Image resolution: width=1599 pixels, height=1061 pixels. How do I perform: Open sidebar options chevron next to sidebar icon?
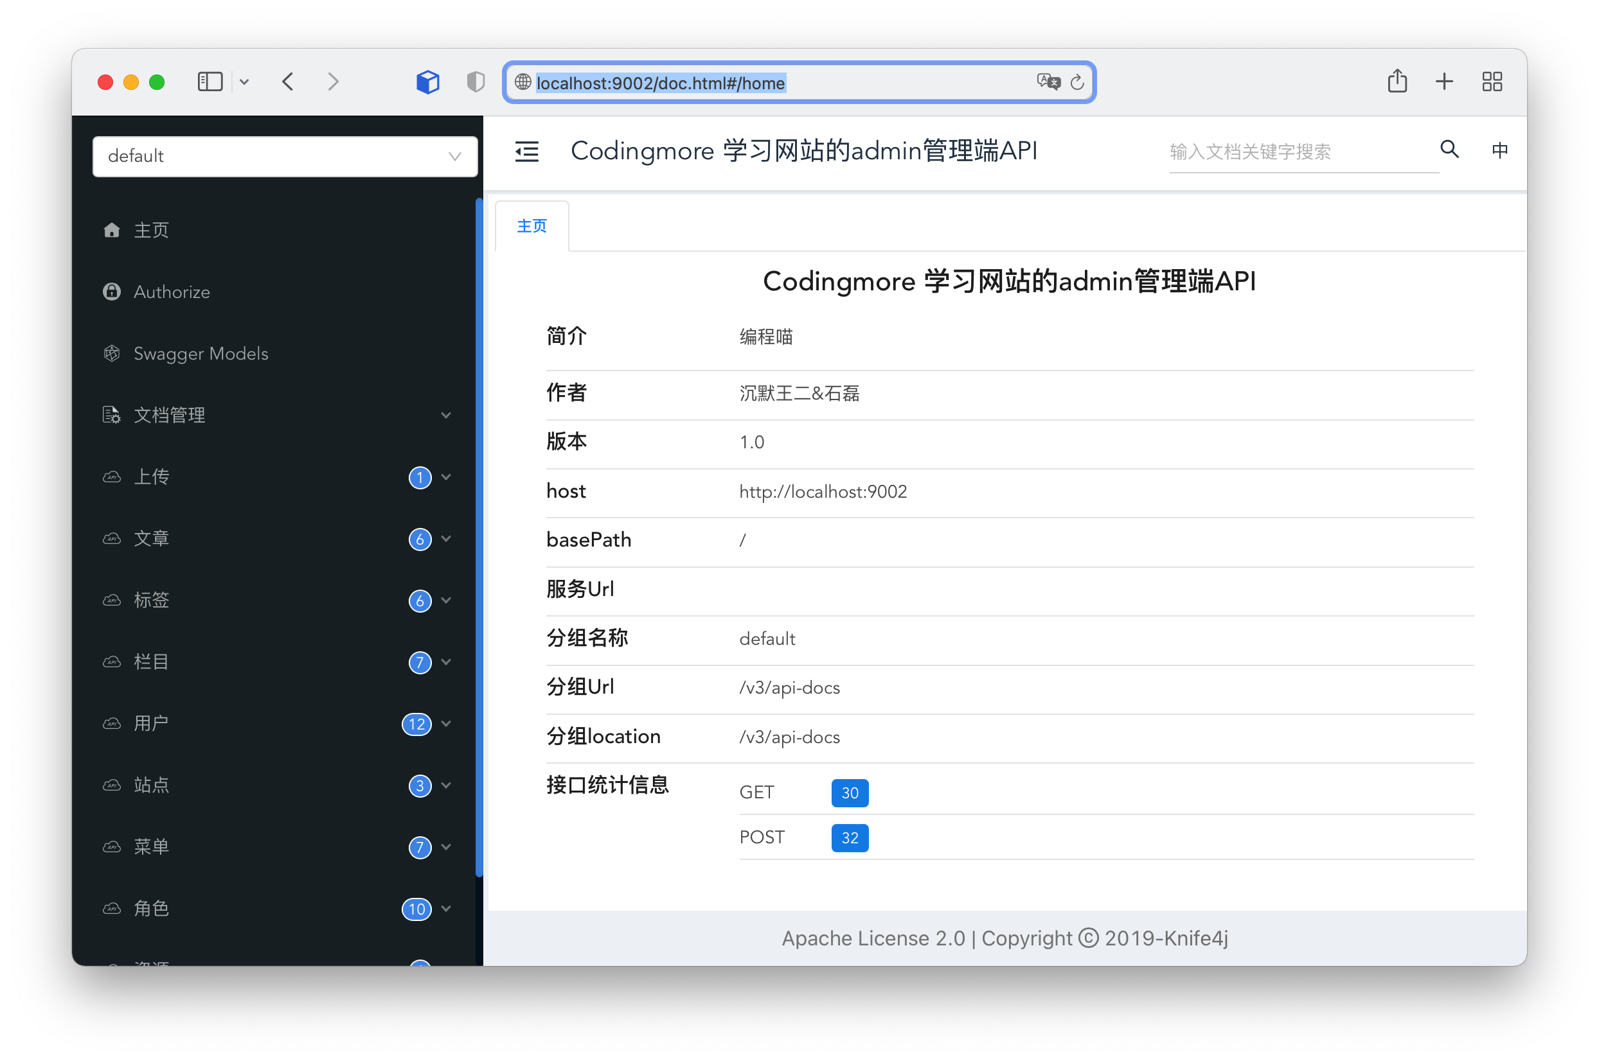[x=244, y=83]
